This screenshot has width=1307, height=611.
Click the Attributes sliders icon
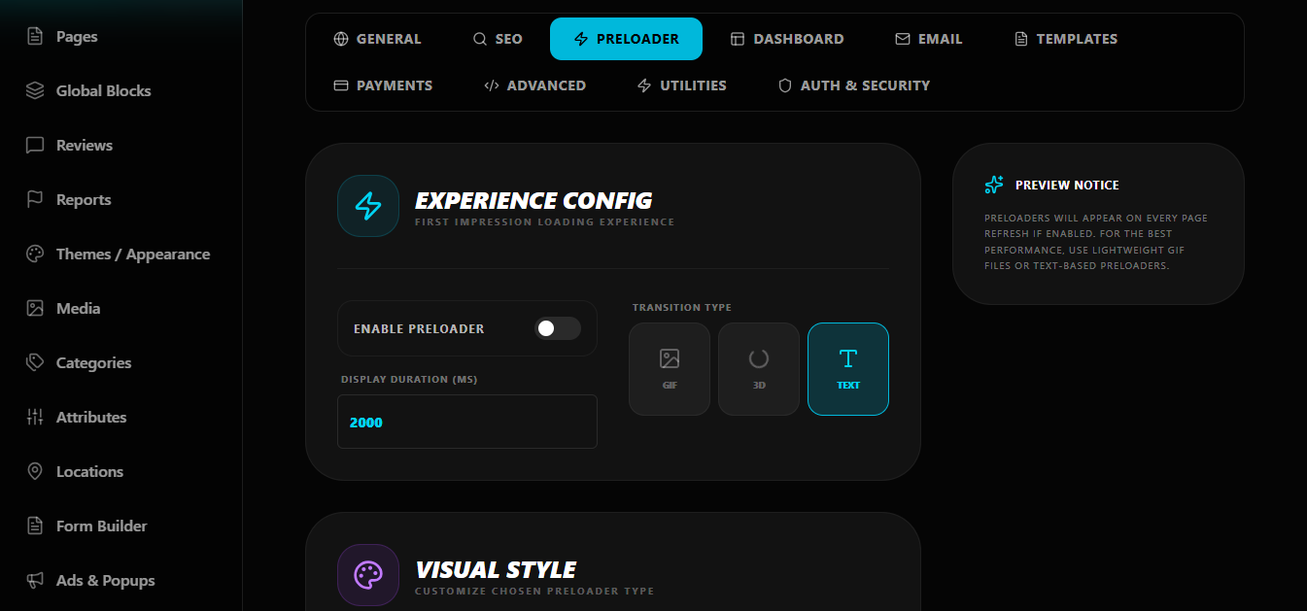click(35, 418)
